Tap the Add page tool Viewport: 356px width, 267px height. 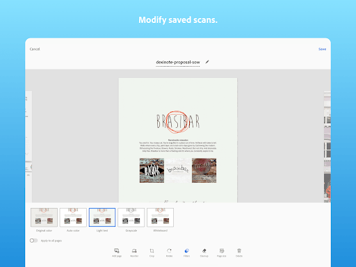point(117,252)
